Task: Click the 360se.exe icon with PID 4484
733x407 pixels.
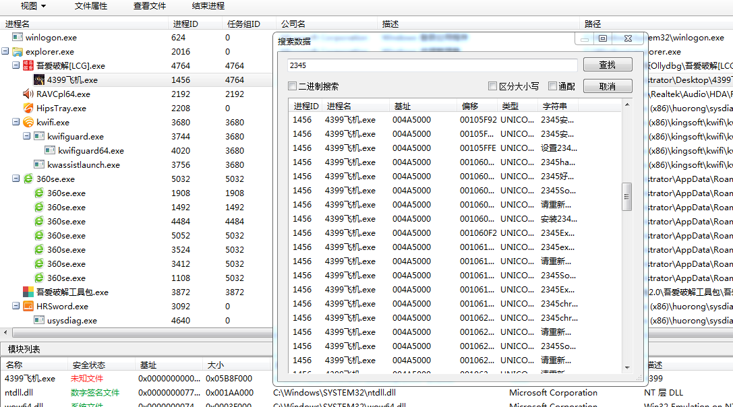Action: (x=39, y=221)
